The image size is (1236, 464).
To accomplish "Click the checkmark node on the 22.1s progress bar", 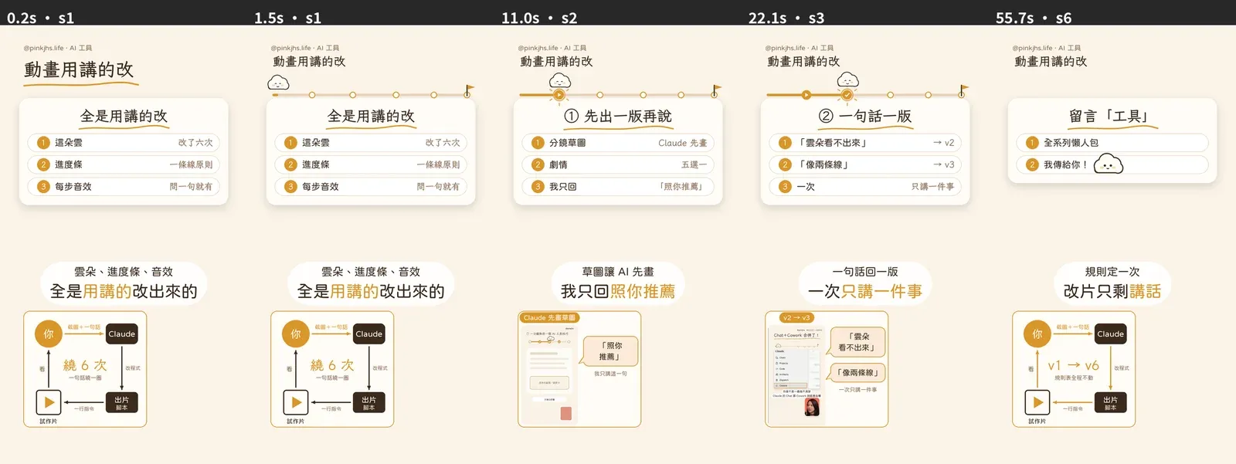I will click(x=847, y=95).
